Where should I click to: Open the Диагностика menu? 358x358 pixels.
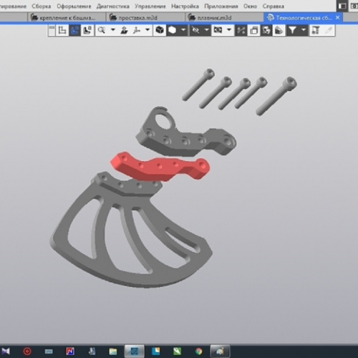(113, 6)
